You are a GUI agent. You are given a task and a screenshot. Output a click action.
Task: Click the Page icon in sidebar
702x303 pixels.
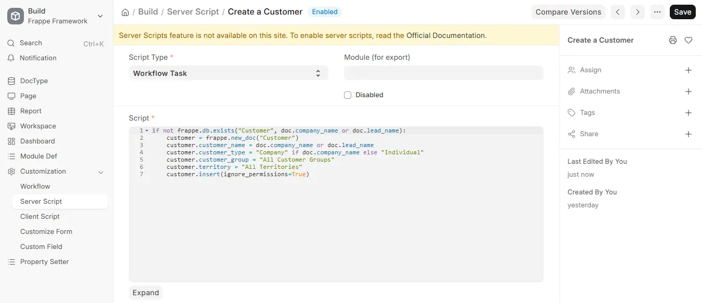11,96
